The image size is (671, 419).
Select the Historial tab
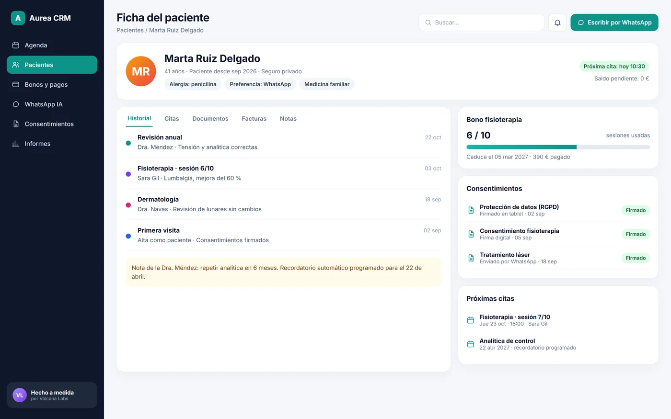coord(139,118)
